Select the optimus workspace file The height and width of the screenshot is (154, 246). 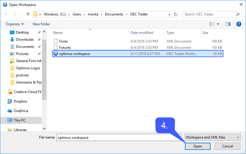138,54
